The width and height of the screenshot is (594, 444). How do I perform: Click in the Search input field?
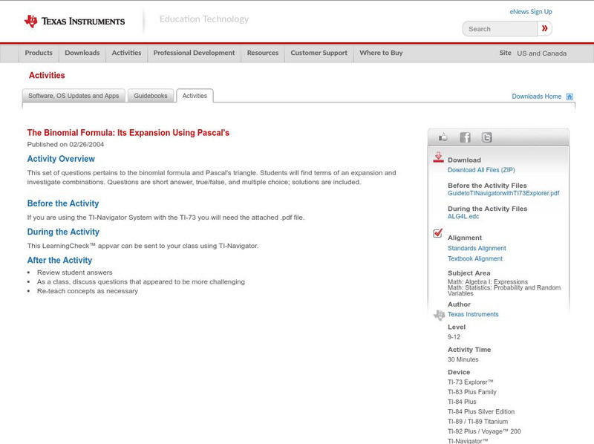500,29
